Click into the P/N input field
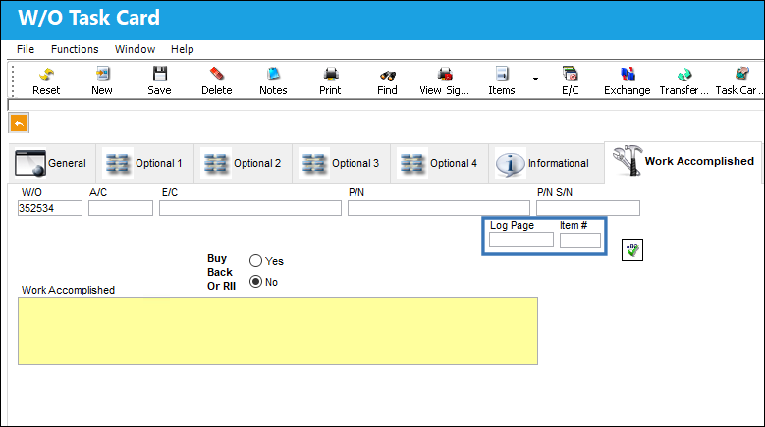765x427 pixels. point(439,208)
